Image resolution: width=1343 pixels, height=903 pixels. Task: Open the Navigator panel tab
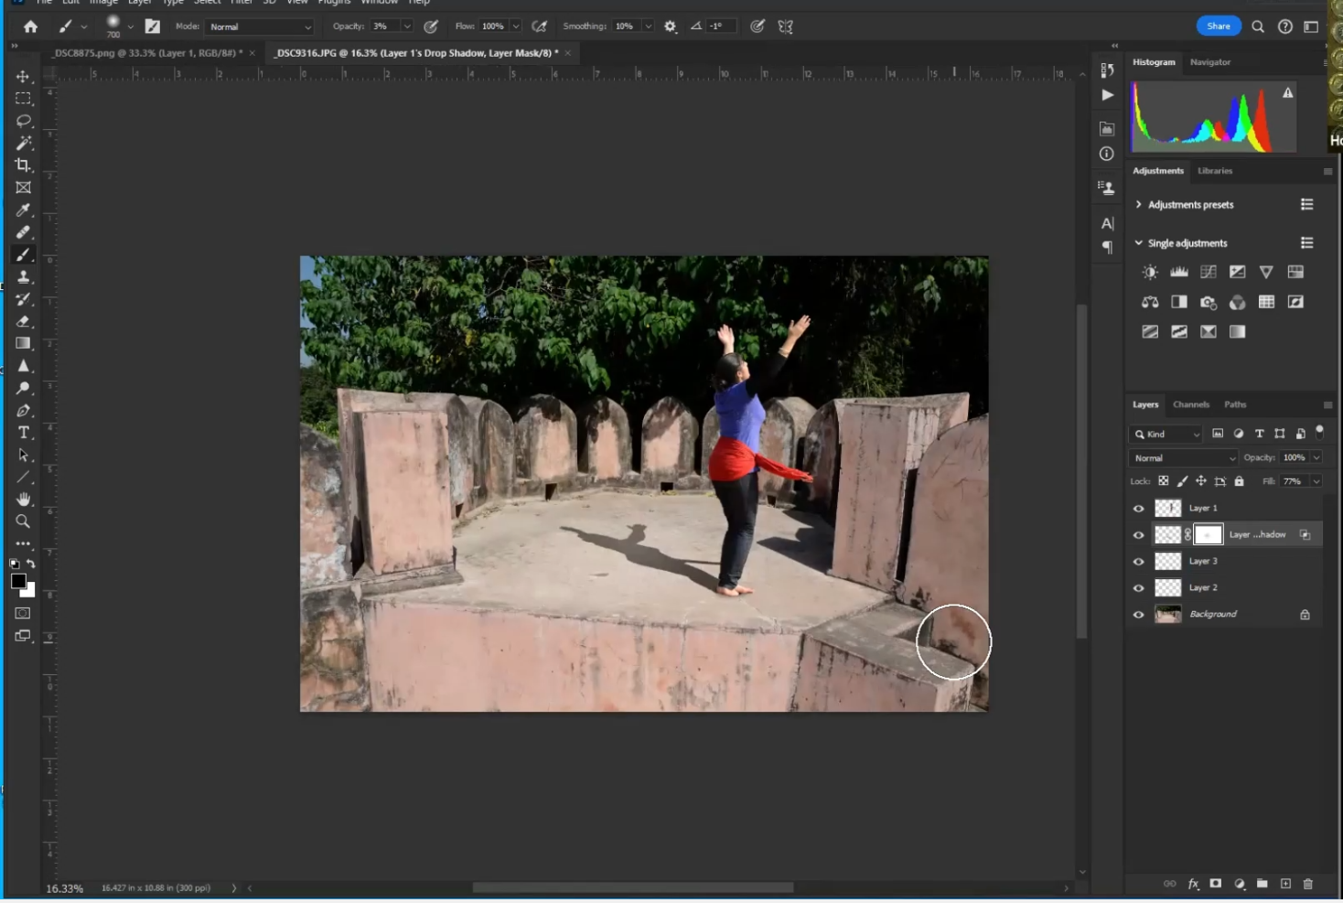click(1209, 62)
